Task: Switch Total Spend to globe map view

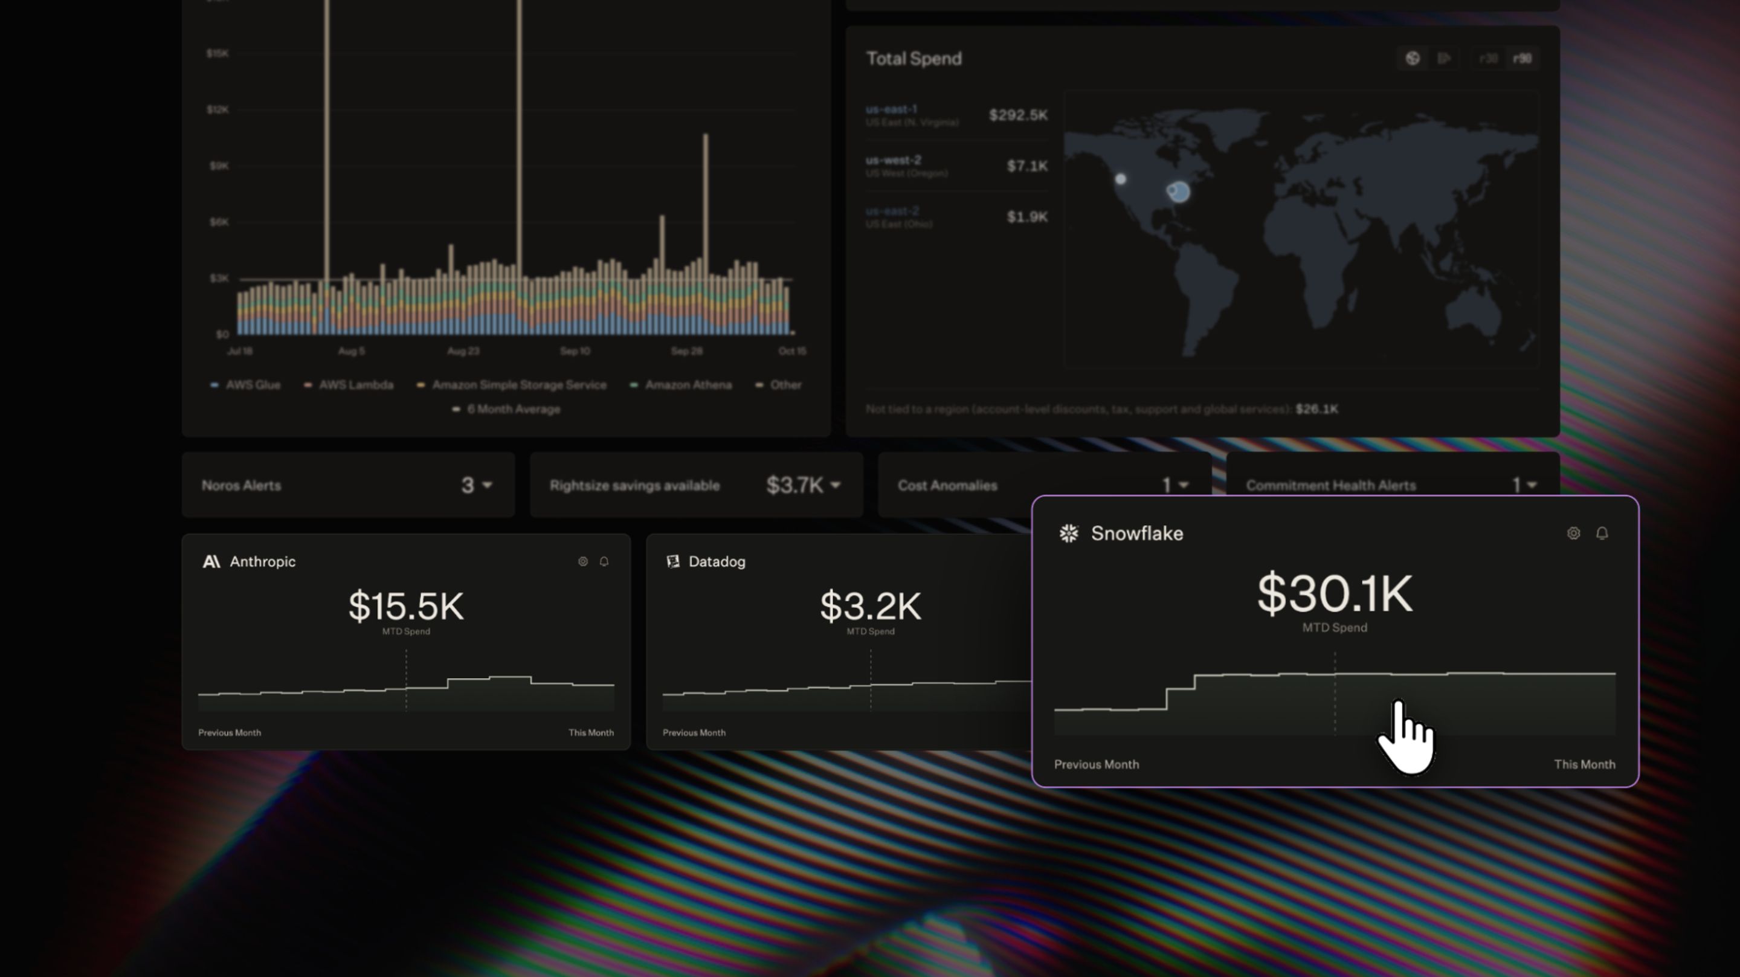Action: click(1413, 58)
